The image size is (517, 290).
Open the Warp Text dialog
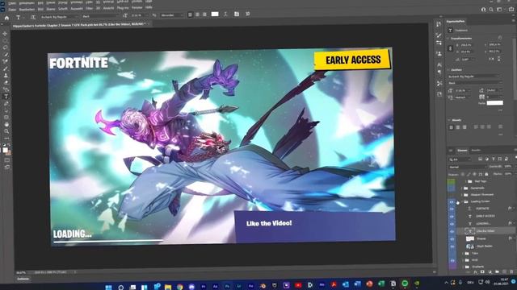(x=225, y=14)
